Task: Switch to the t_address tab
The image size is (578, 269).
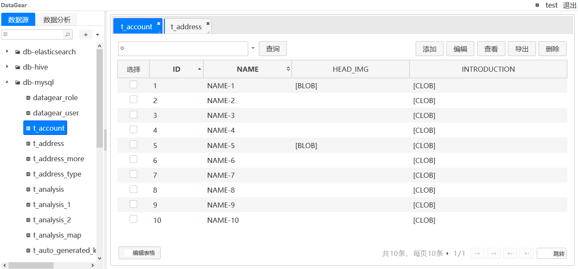Action: pos(186,26)
